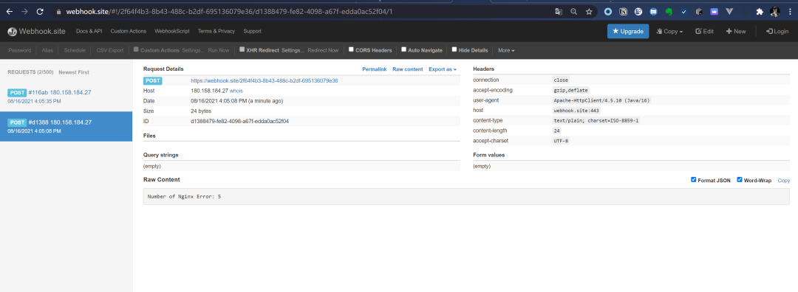The width and height of the screenshot is (798, 292).
Task: Click Alias in the toolbar
Action: 48,50
